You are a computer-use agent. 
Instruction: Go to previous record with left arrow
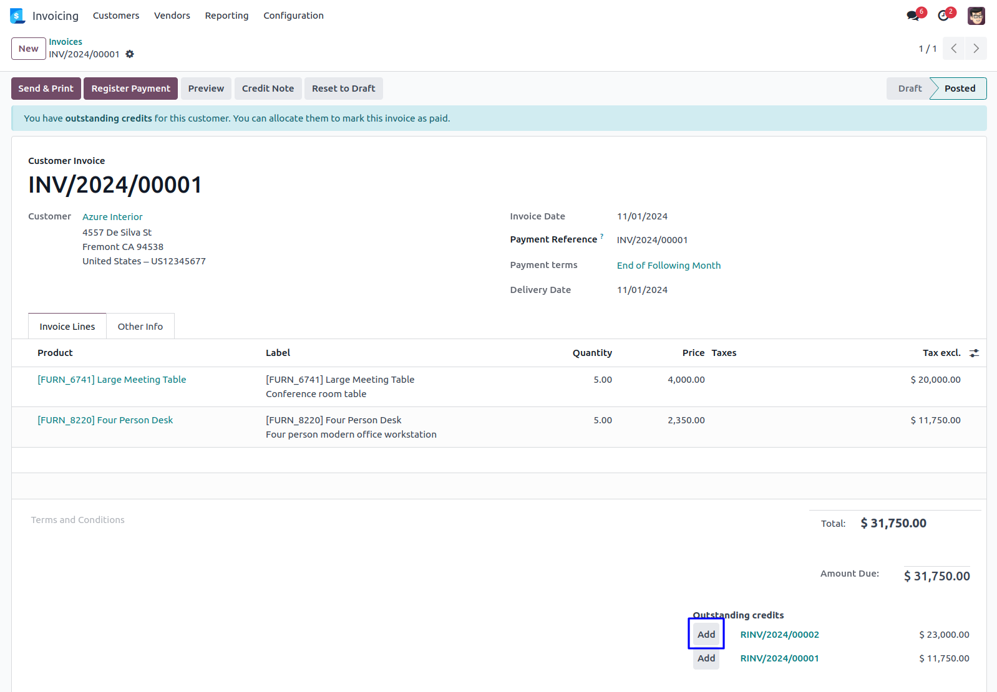(x=953, y=49)
